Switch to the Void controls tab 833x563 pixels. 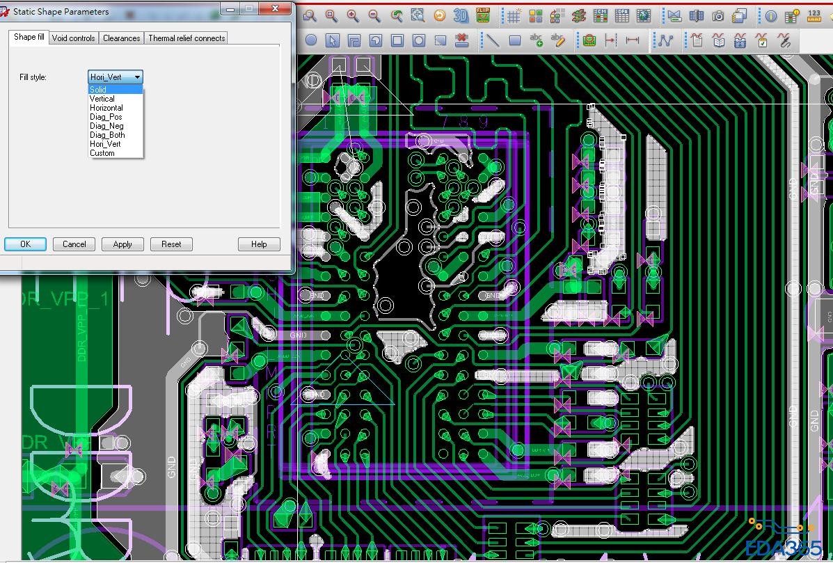pyautogui.click(x=73, y=38)
